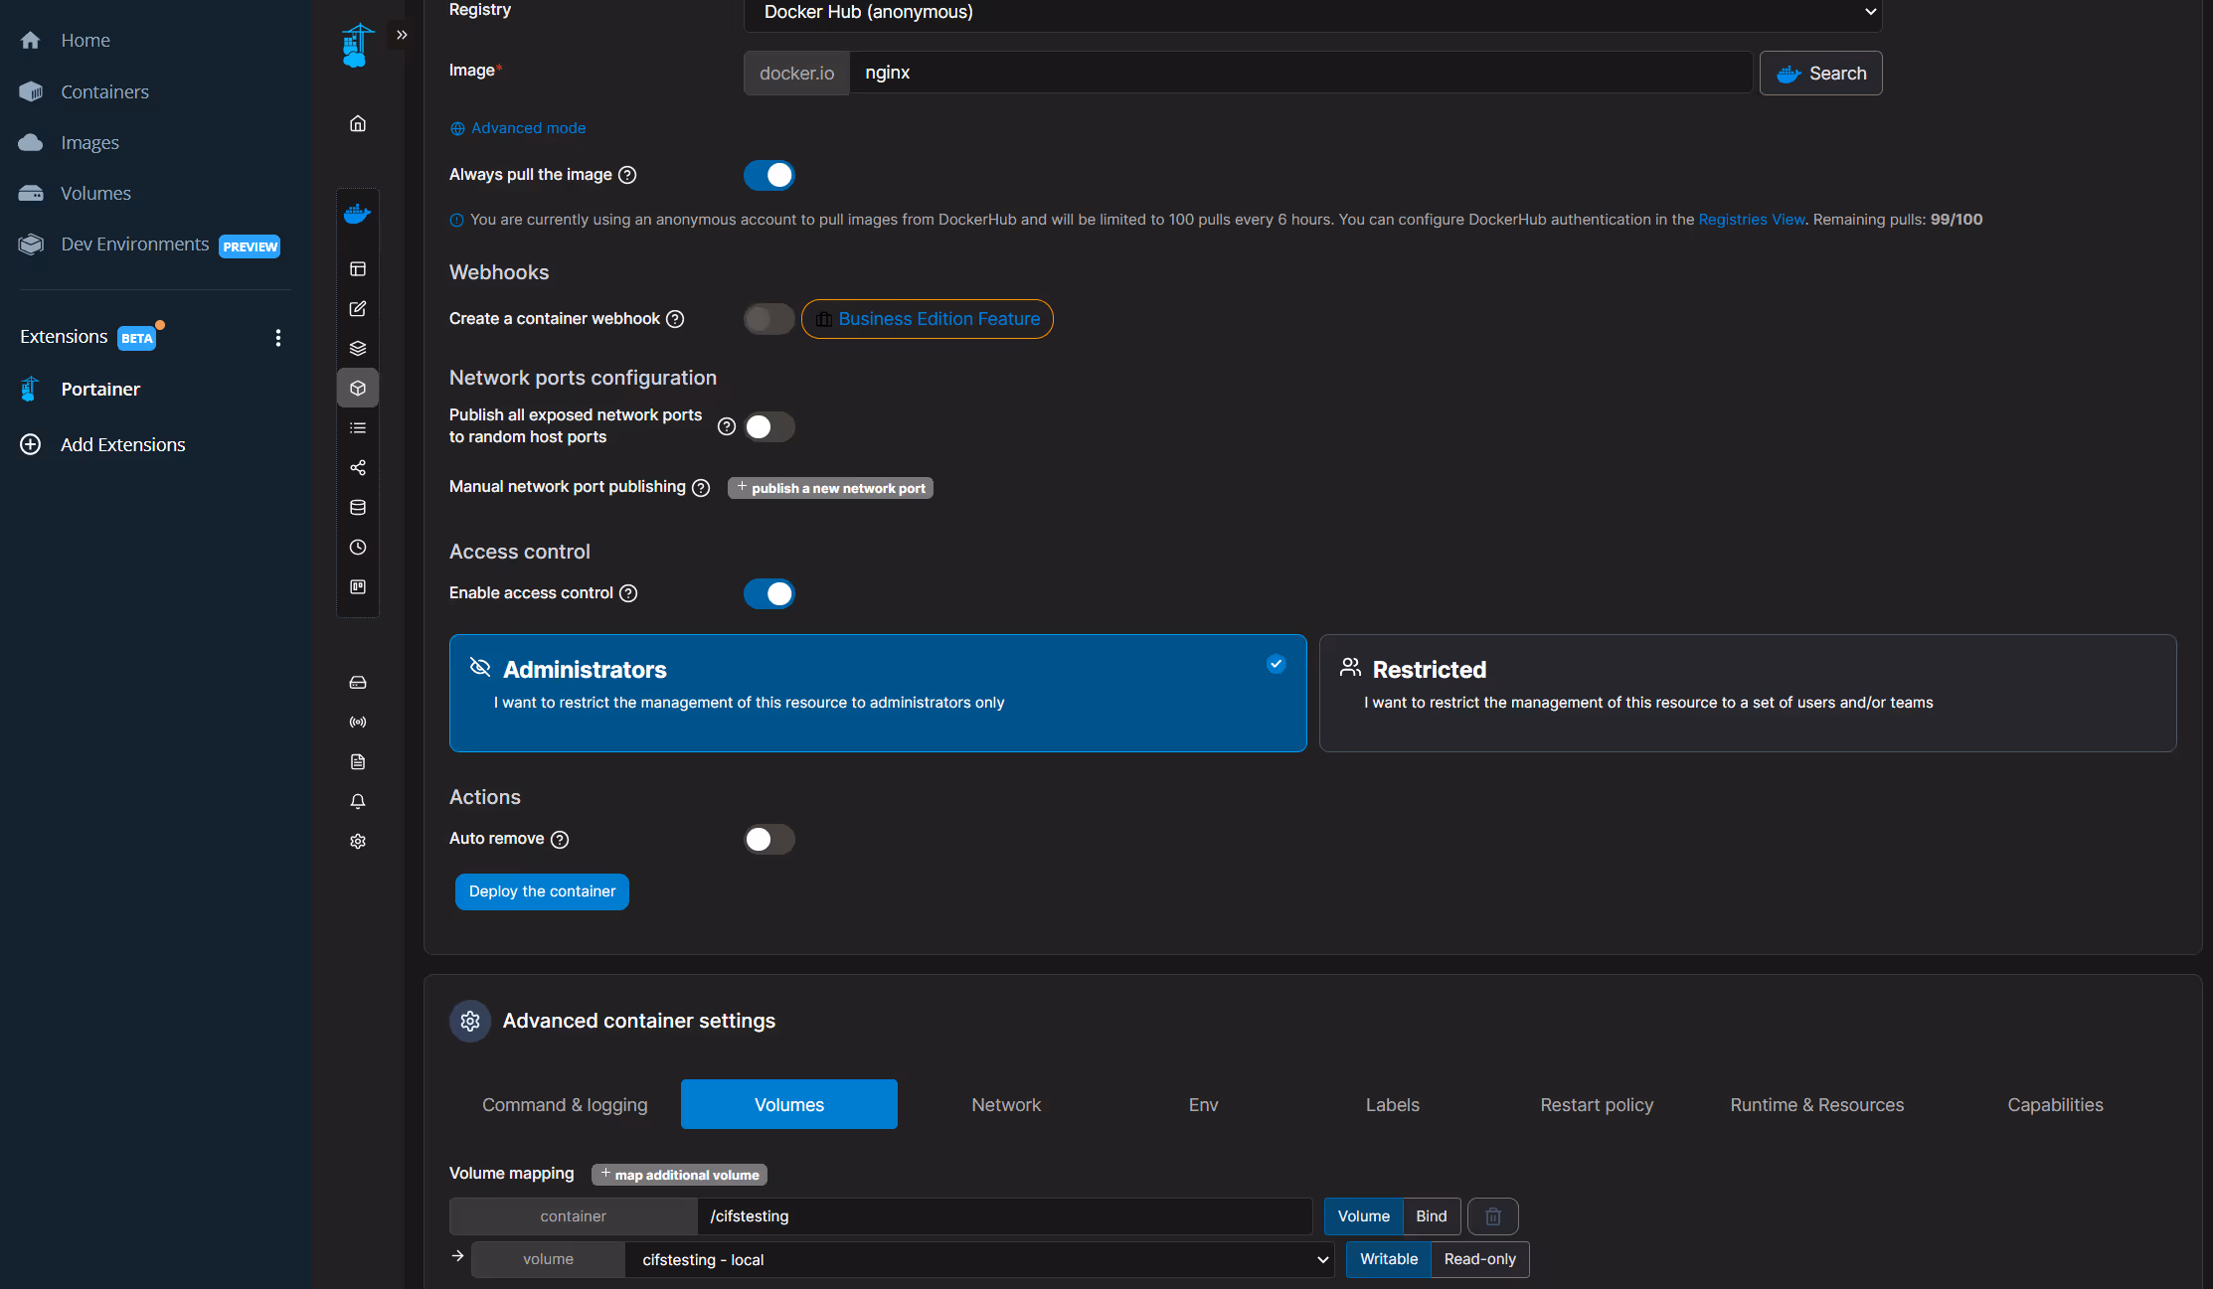
Task: Open Events clock icon
Action: (x=358, y=548)
